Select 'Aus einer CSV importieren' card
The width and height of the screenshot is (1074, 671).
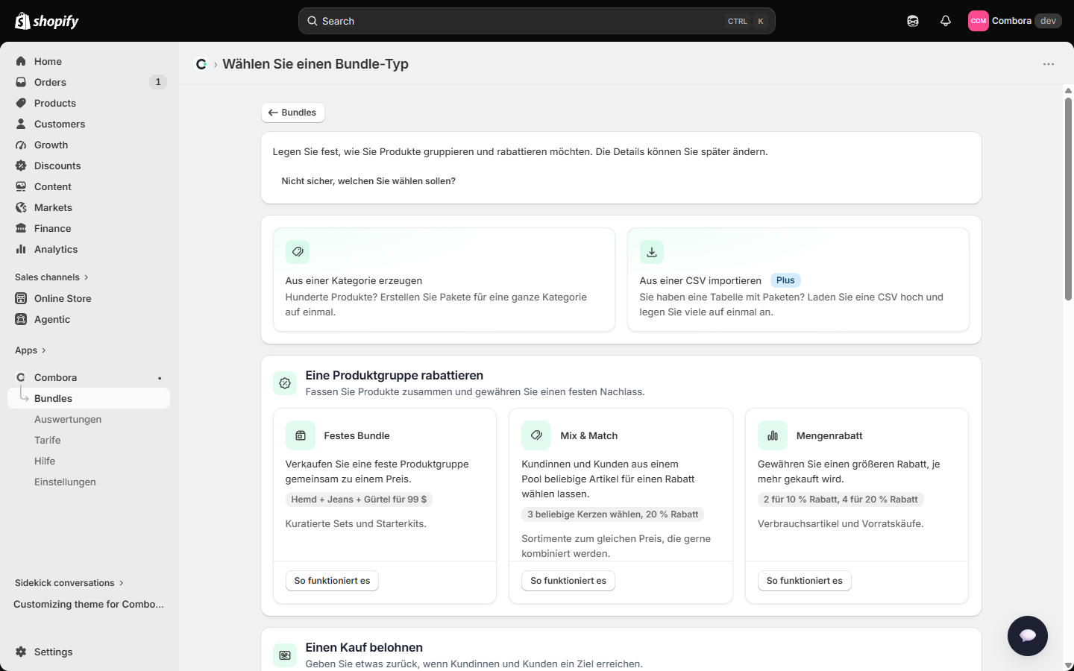[798, 280]
